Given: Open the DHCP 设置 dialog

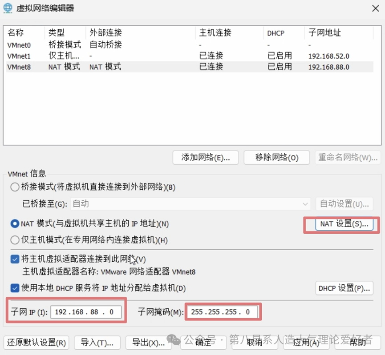Looking at the screenshot, I should (x=344, y=288).
